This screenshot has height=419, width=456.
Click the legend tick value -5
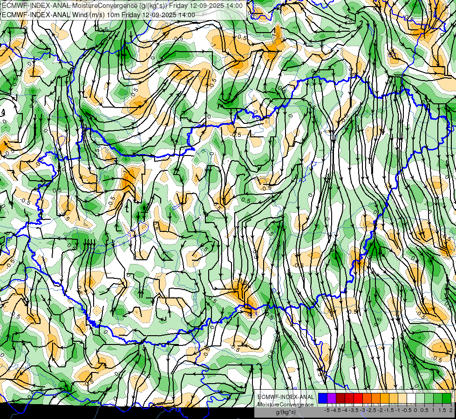(327, 410)
